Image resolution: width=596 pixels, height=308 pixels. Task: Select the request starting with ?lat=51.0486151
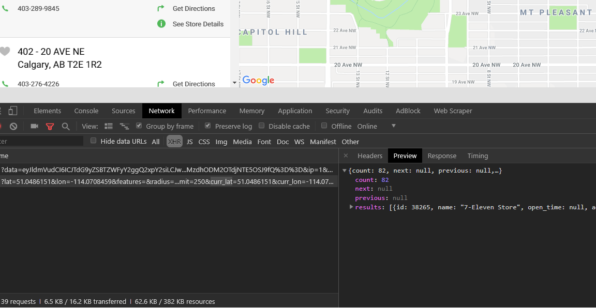click(x=166, y=181)
